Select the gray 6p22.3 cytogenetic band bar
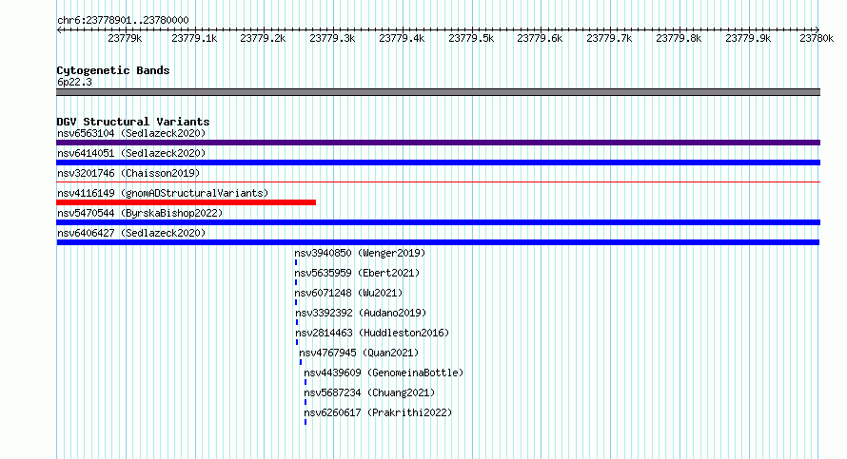Screen dimensions: 847x459 [x=438, y=92]
